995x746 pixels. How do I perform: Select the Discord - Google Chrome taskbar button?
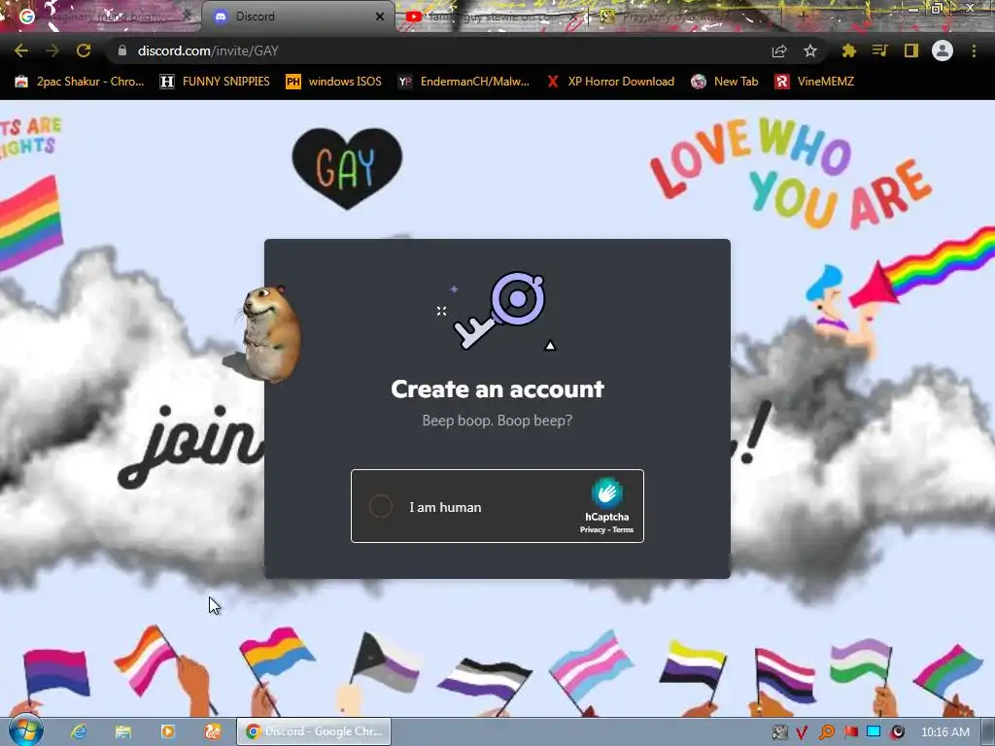pos(314,731)
